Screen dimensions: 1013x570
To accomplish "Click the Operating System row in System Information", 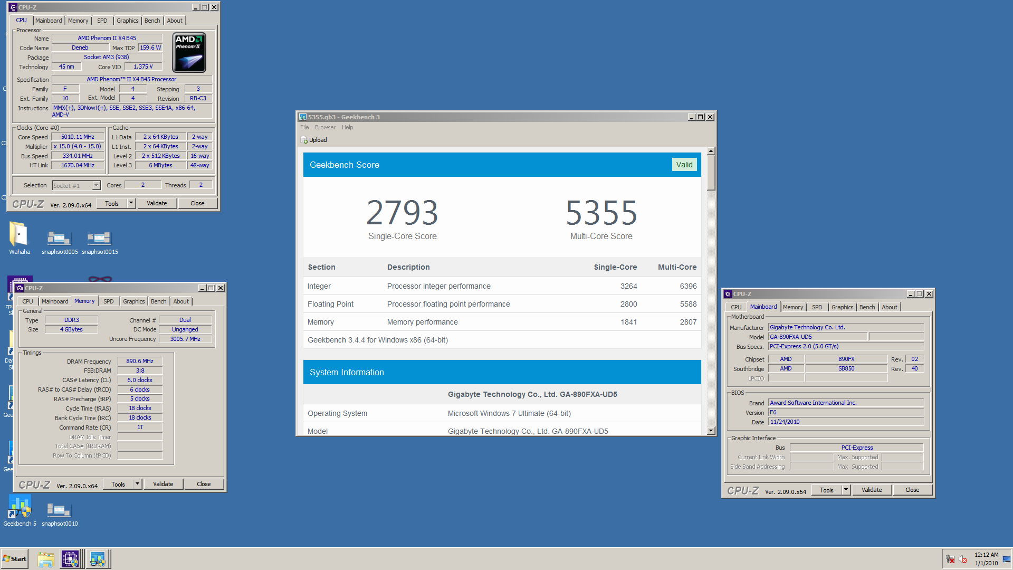I will tap(502, 413).
